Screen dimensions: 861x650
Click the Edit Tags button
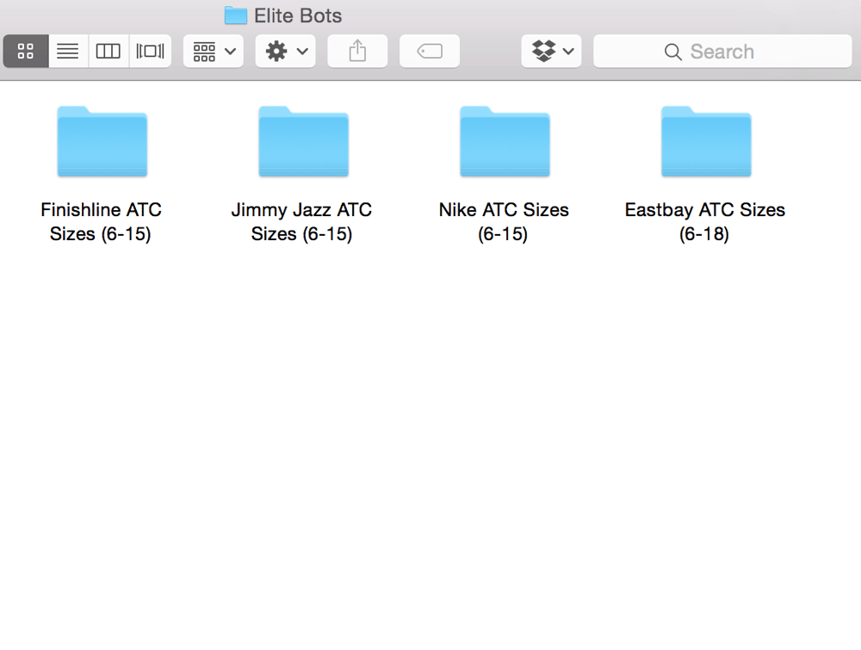(x=430, y=51)
